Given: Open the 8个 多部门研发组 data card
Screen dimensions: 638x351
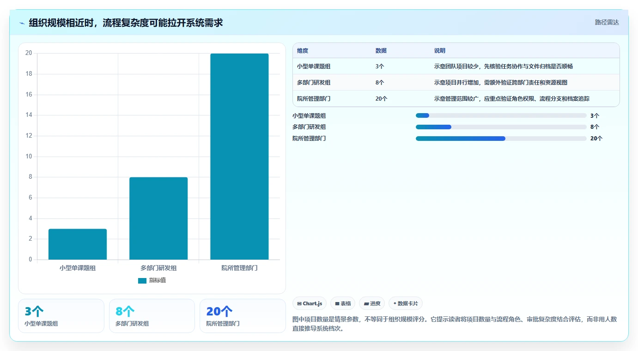Looking at the screenshot, I should pos(152,316).
